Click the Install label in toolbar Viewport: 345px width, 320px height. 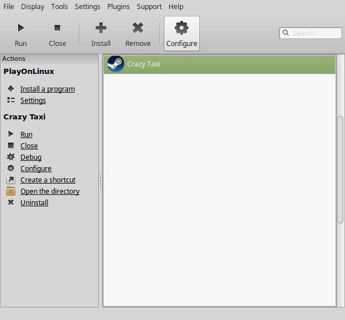(x=101, y=43)
